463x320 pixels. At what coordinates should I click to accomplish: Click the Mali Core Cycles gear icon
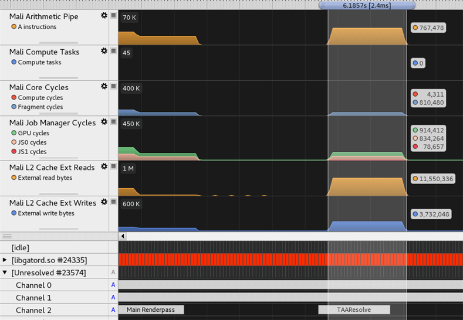point(104,86)
